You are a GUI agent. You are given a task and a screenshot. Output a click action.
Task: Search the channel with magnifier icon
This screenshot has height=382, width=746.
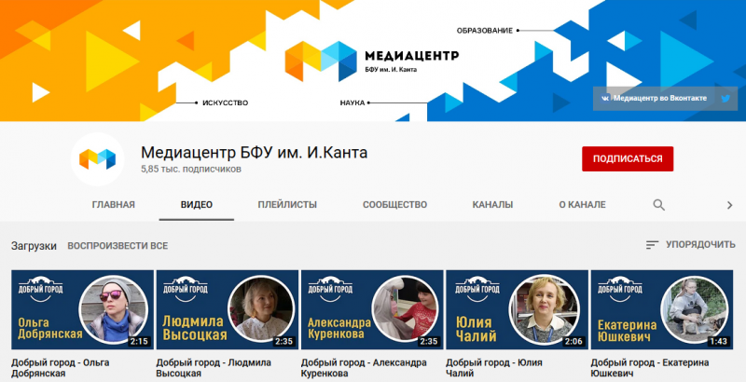click(x=659, y=205)
